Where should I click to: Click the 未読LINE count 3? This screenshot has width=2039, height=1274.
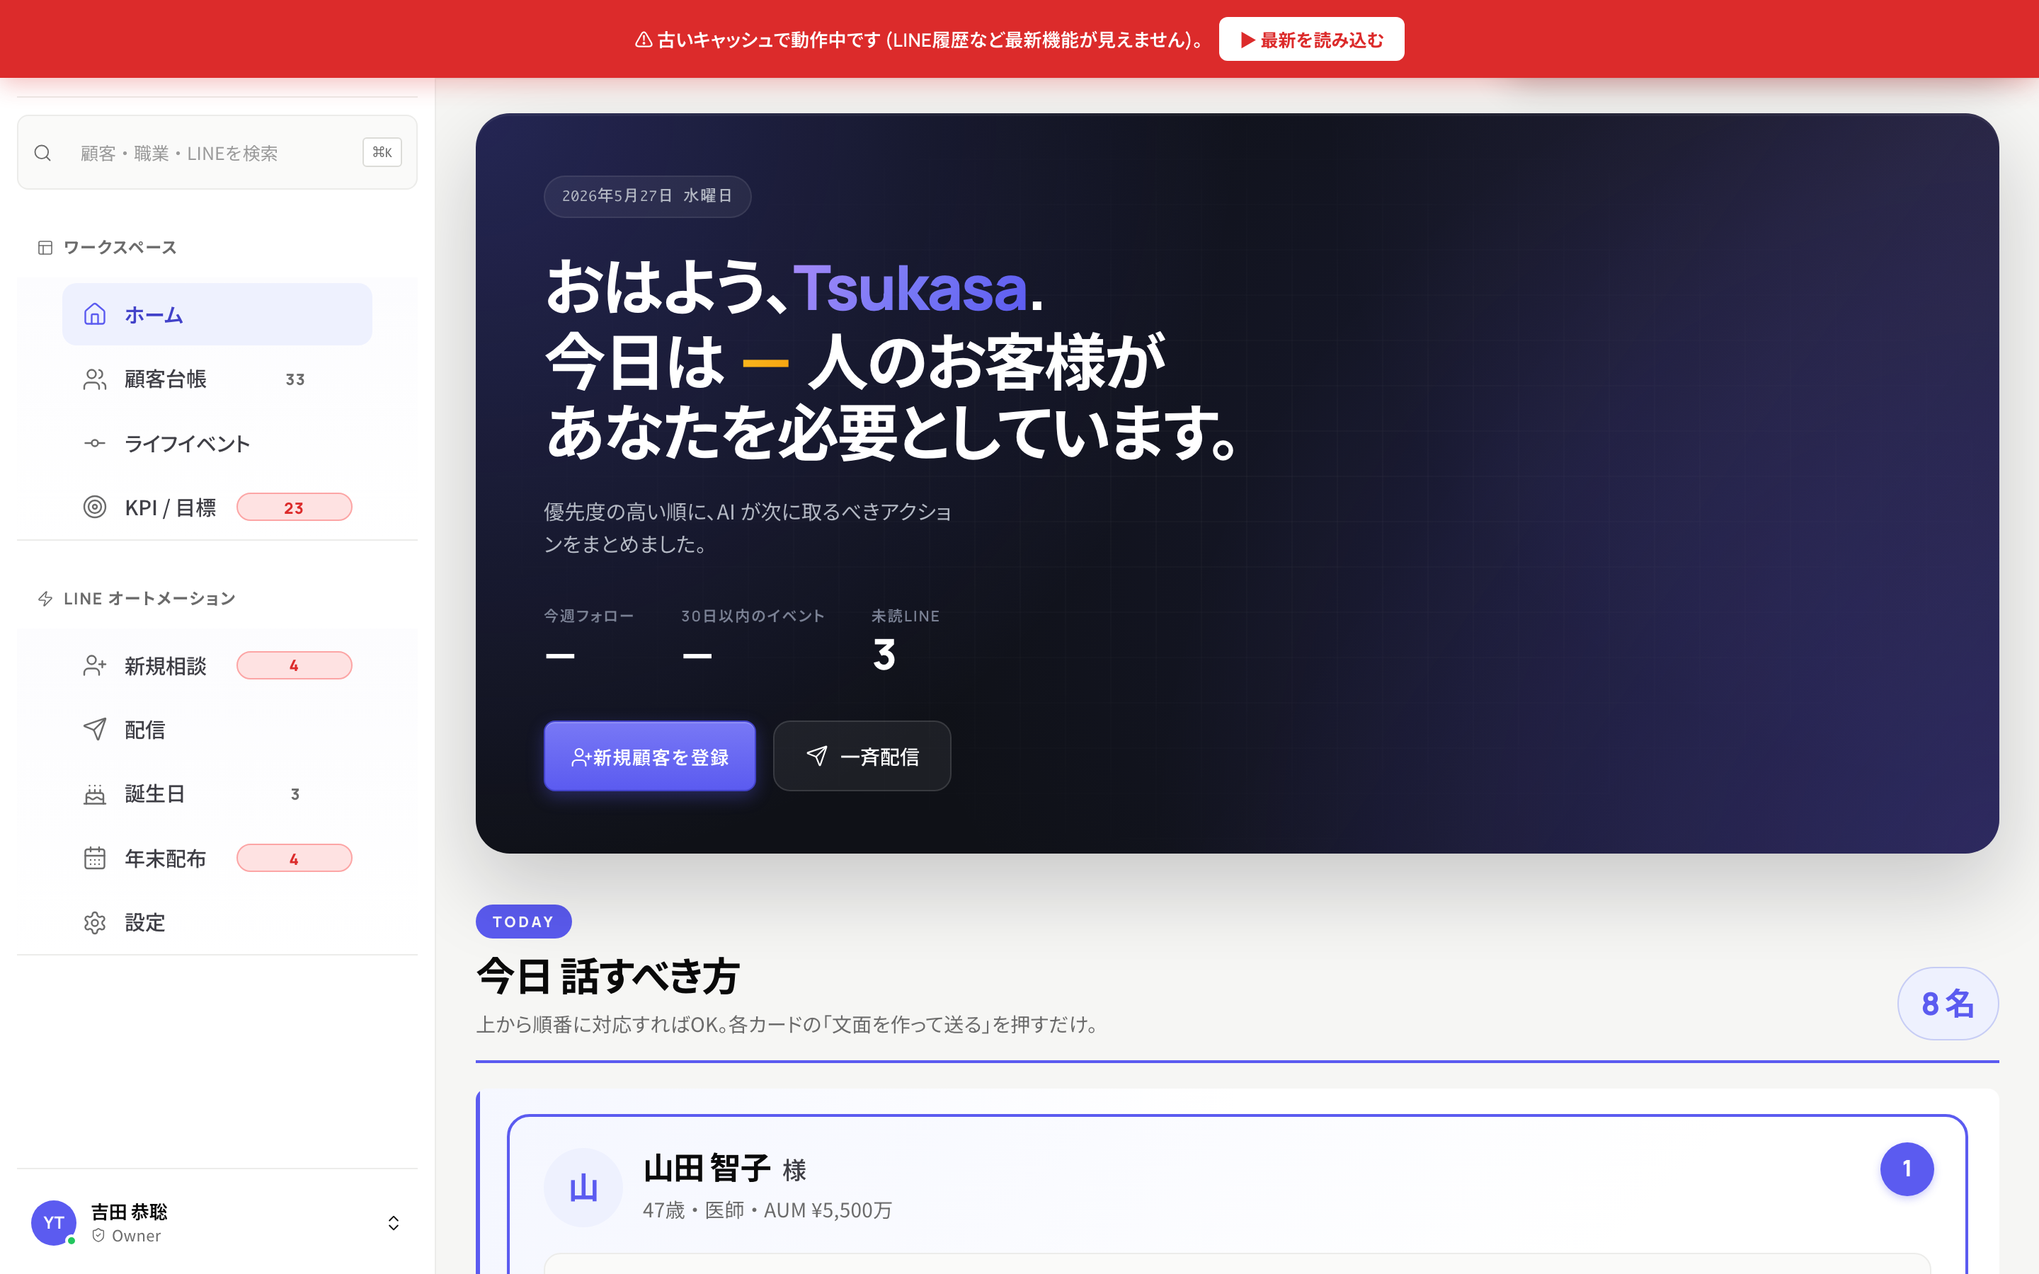click(884, 655)
